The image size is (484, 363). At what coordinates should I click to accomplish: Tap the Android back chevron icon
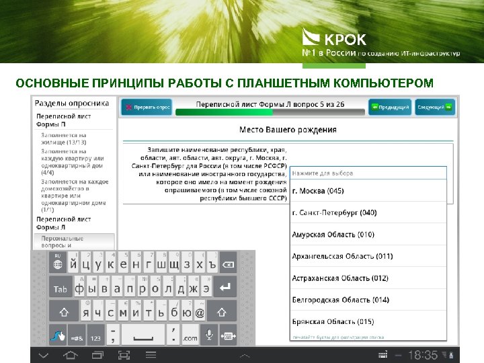click(x=43, y=356)
